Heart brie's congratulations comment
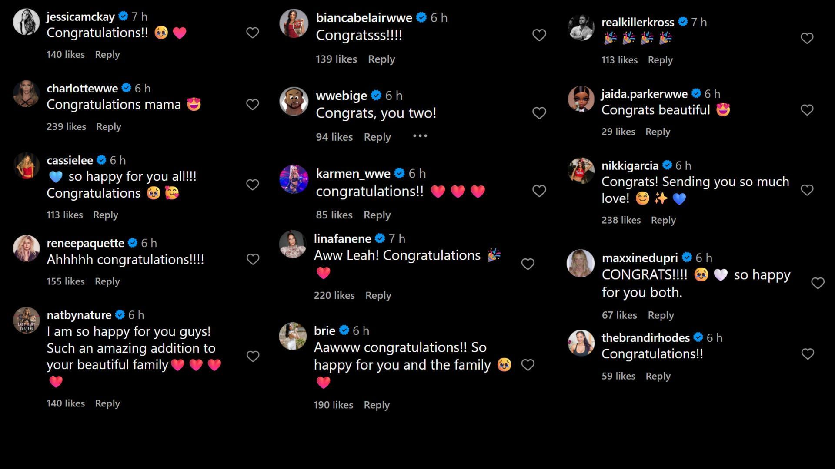 (528, 365)
